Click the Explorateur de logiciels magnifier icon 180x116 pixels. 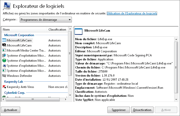7,6
